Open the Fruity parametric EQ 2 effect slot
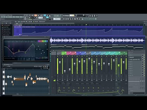 click(x=135, y=60)
